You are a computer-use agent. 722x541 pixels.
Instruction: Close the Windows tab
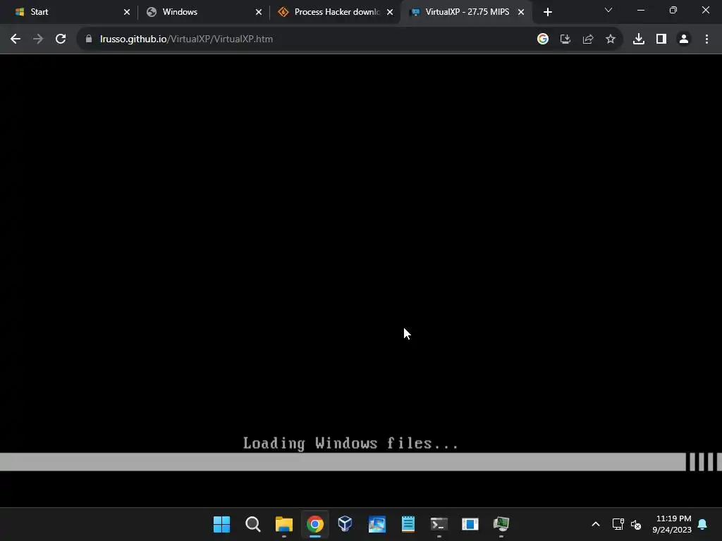pos(259,12)
